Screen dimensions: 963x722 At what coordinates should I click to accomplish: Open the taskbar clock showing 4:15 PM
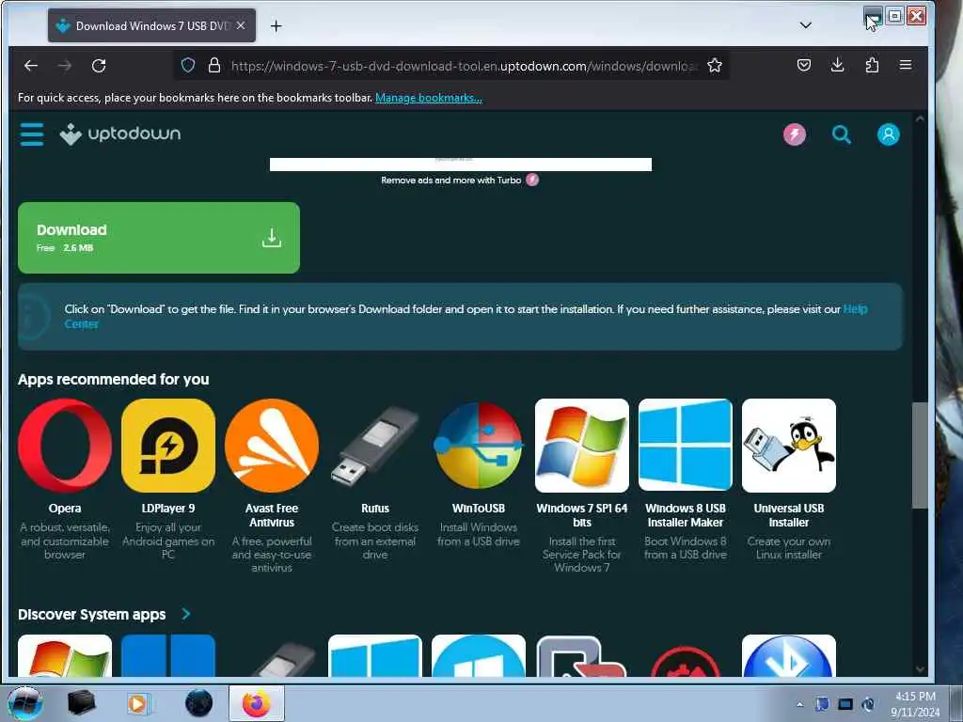[x=915, y=704]
